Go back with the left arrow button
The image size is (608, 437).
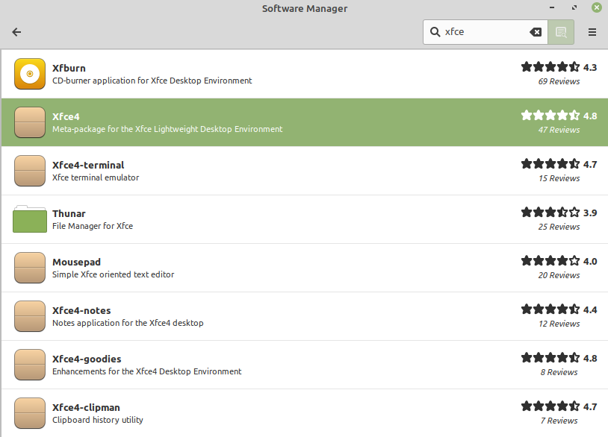pos(16,32)
